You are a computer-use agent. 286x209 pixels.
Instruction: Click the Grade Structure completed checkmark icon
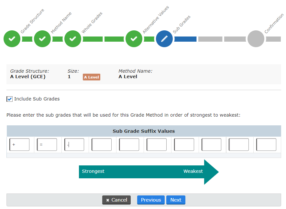[12, 39]
